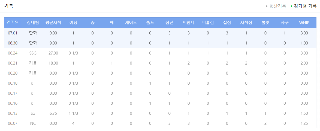Screen dimensions: 320x131
Task: Select the 06.20 game date cell
Action: point(13,73)
